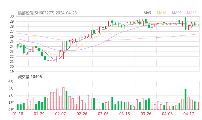Image resolution: width=202 pixels, height=120 pixels.
Task: Click the stock title 银都股份[SH603277] 2024-04-23
Action: point(47,13)
